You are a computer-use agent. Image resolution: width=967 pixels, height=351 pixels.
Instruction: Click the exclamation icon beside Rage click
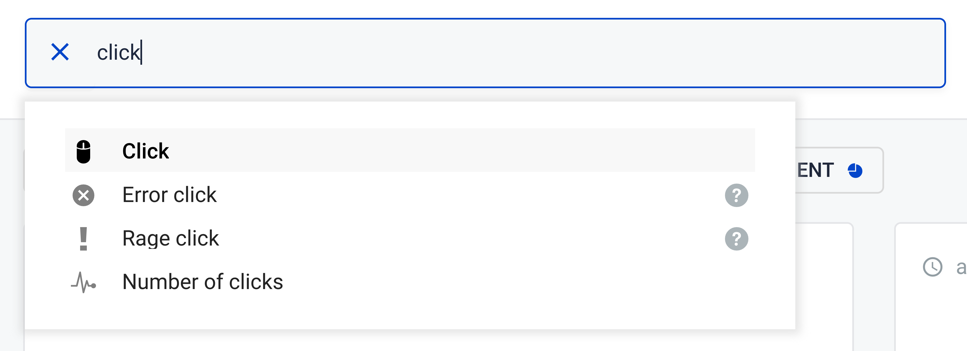[83, 239]
